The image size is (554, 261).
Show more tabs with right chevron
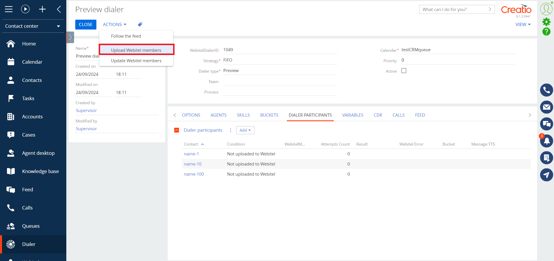pos(530,115)
